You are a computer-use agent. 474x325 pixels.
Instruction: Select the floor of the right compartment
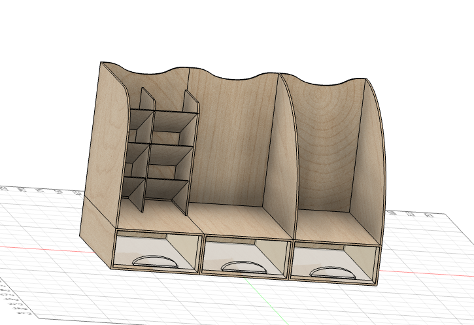coord(335,228)
